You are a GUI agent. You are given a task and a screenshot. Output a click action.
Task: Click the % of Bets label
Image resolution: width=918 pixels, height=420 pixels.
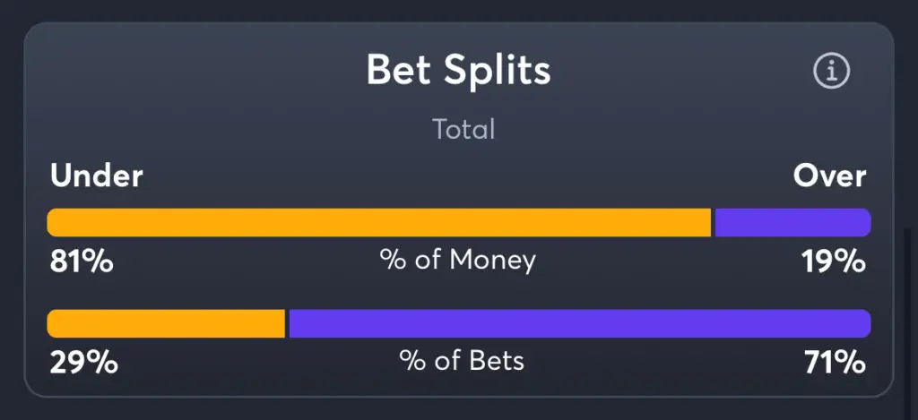(x=462, y=362)
